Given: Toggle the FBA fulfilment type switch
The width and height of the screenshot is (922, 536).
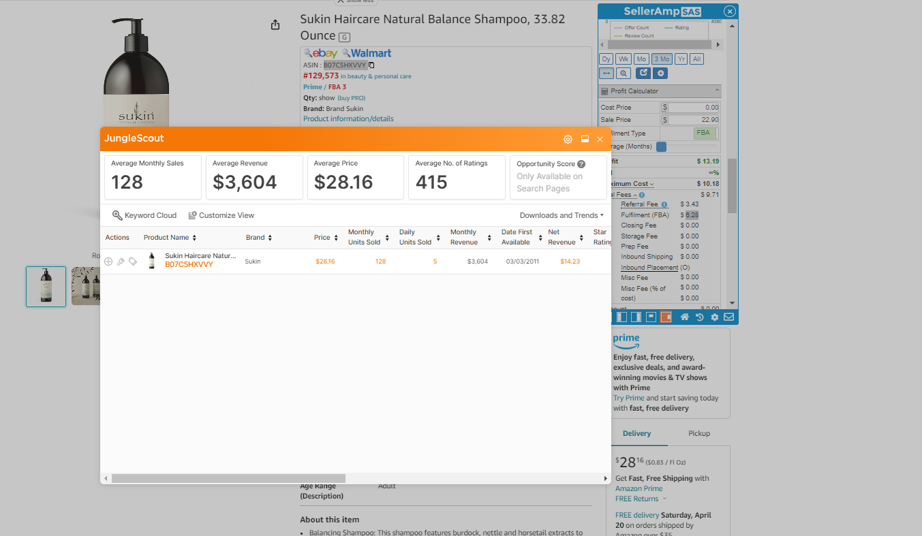Looking at the screenshot, I should pyautogui.click(x=705, y=133).
